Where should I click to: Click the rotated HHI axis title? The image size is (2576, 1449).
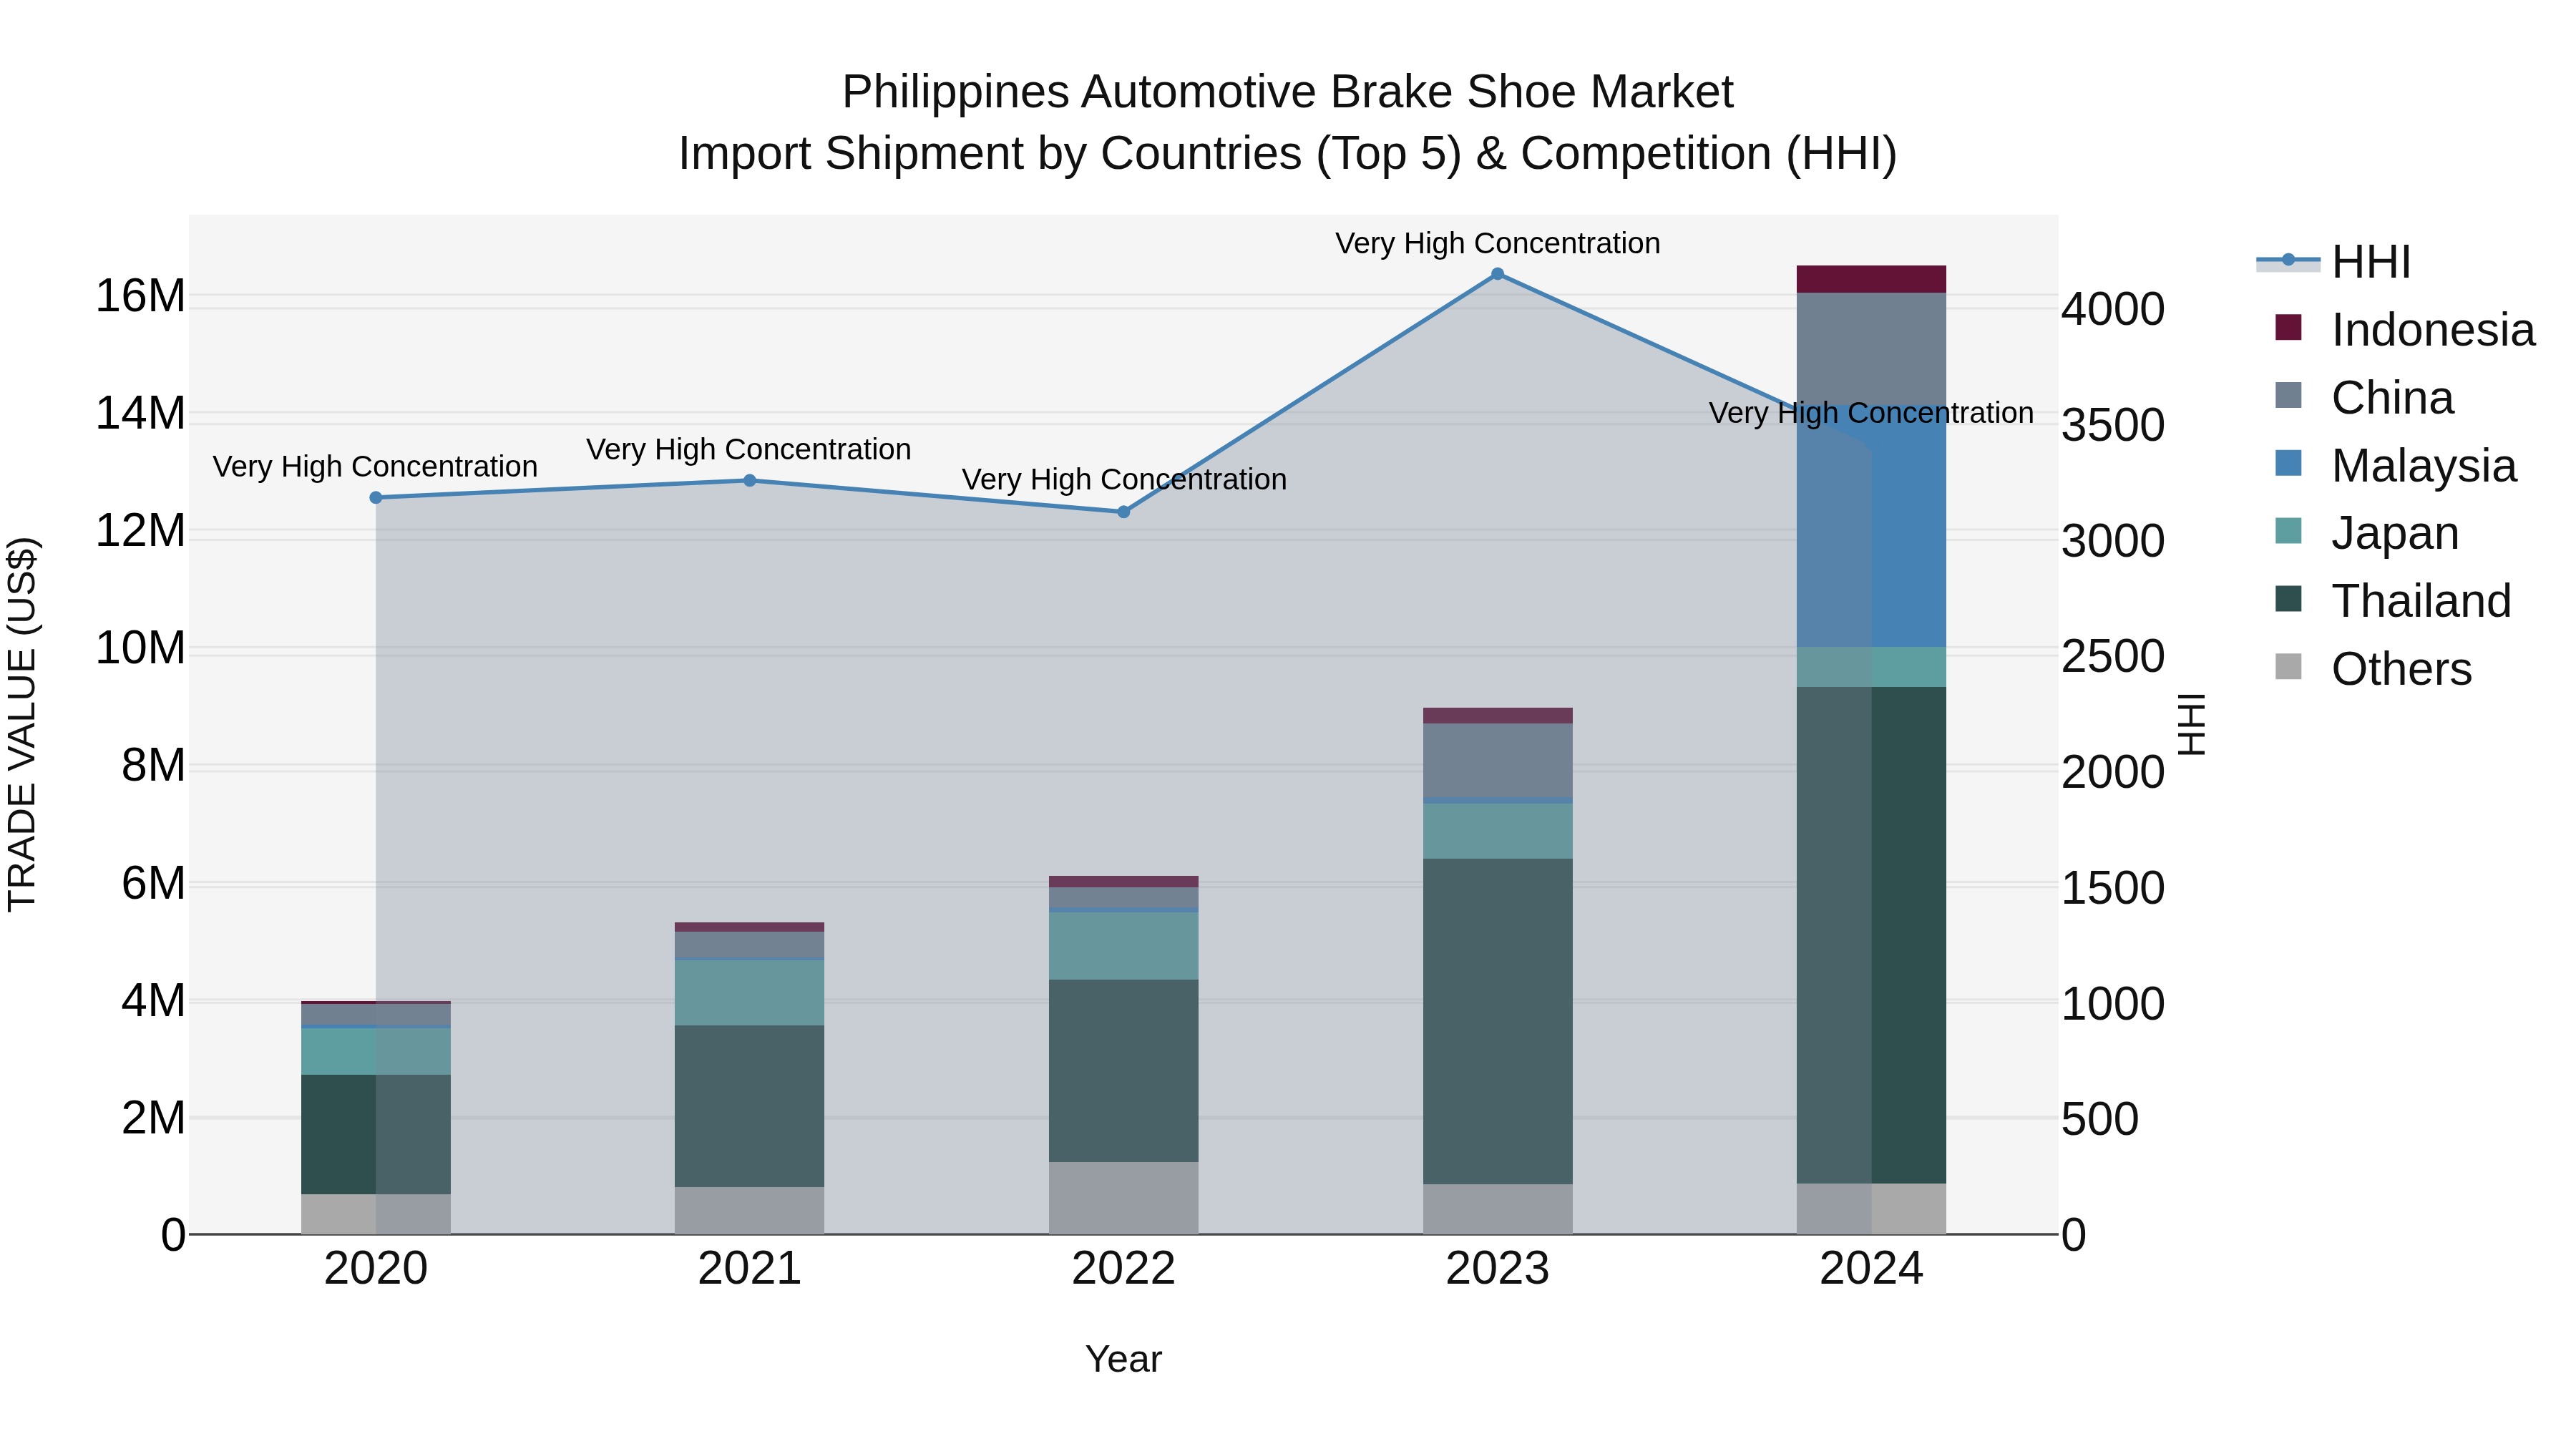(x=2191, y=724)
